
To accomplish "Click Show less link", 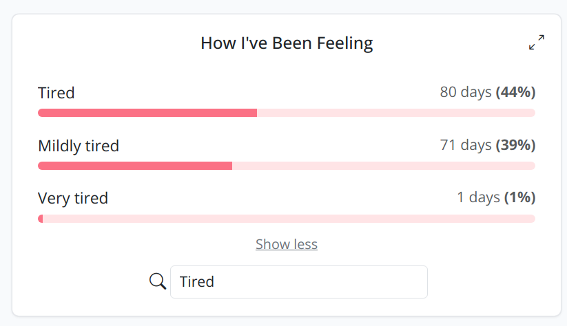I will tap(287, 244).
